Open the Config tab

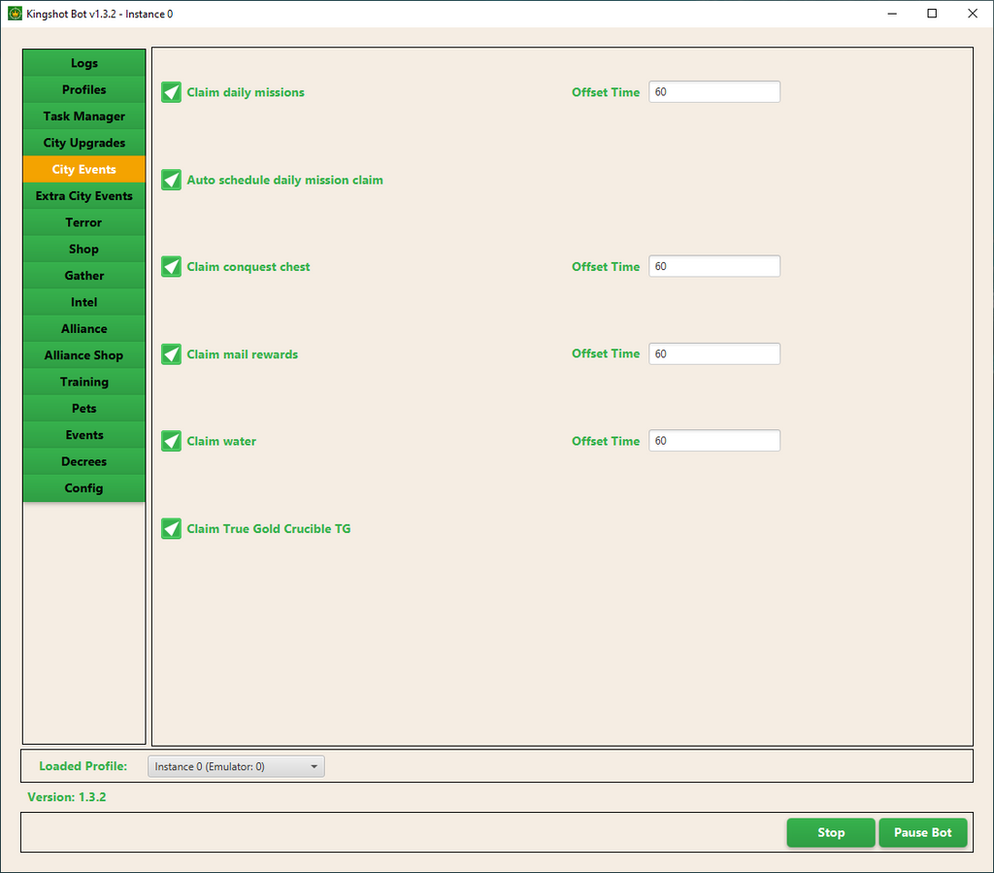84,488
